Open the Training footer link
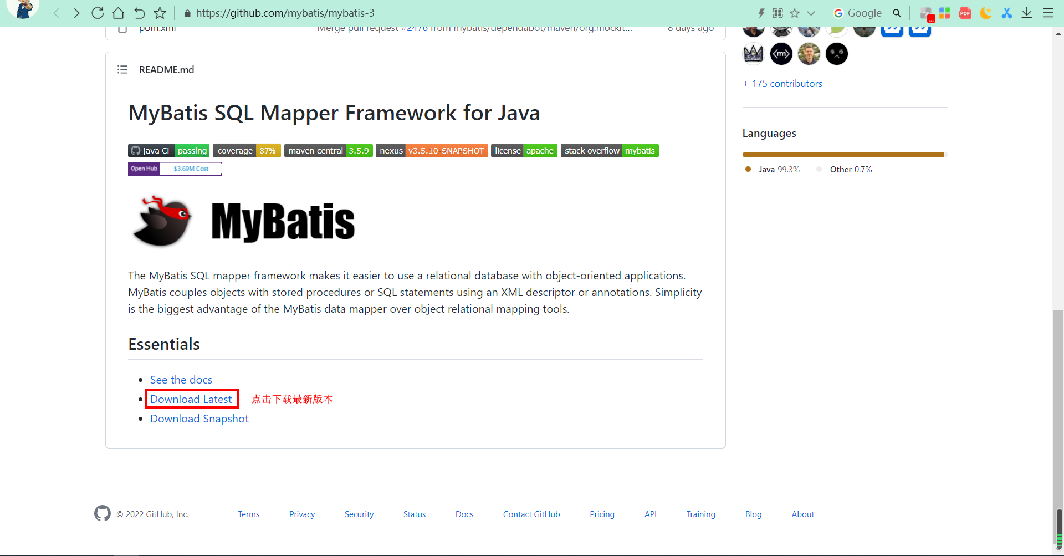The width and height of the screenshot is (1064, 556). pyautogui.click(x=701, y=514)
